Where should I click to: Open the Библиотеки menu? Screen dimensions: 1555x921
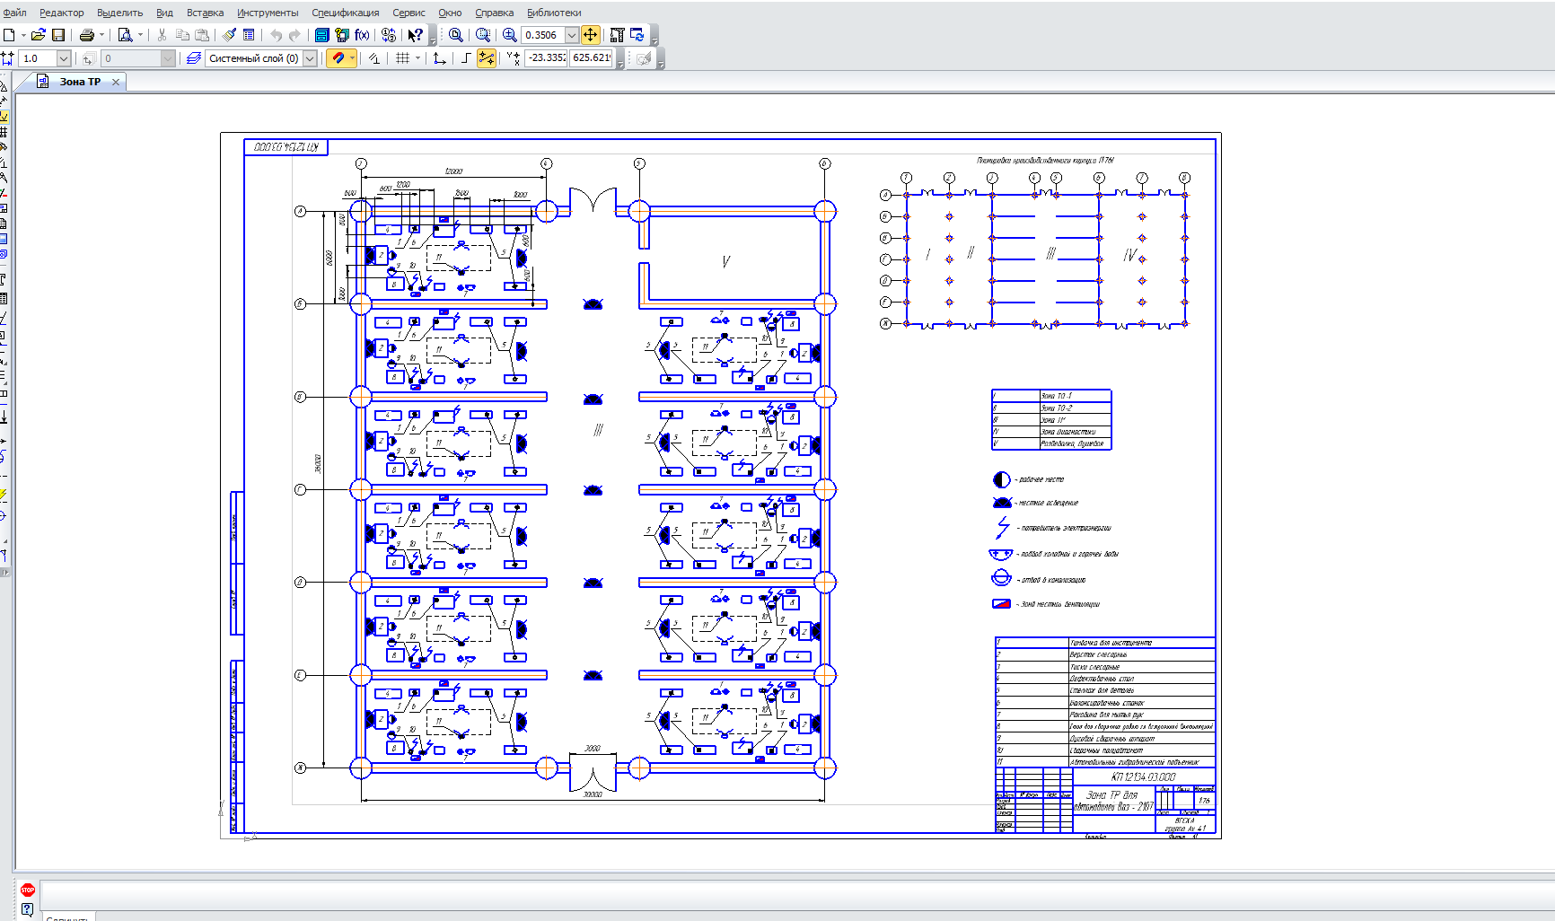(x=554, y=13)
